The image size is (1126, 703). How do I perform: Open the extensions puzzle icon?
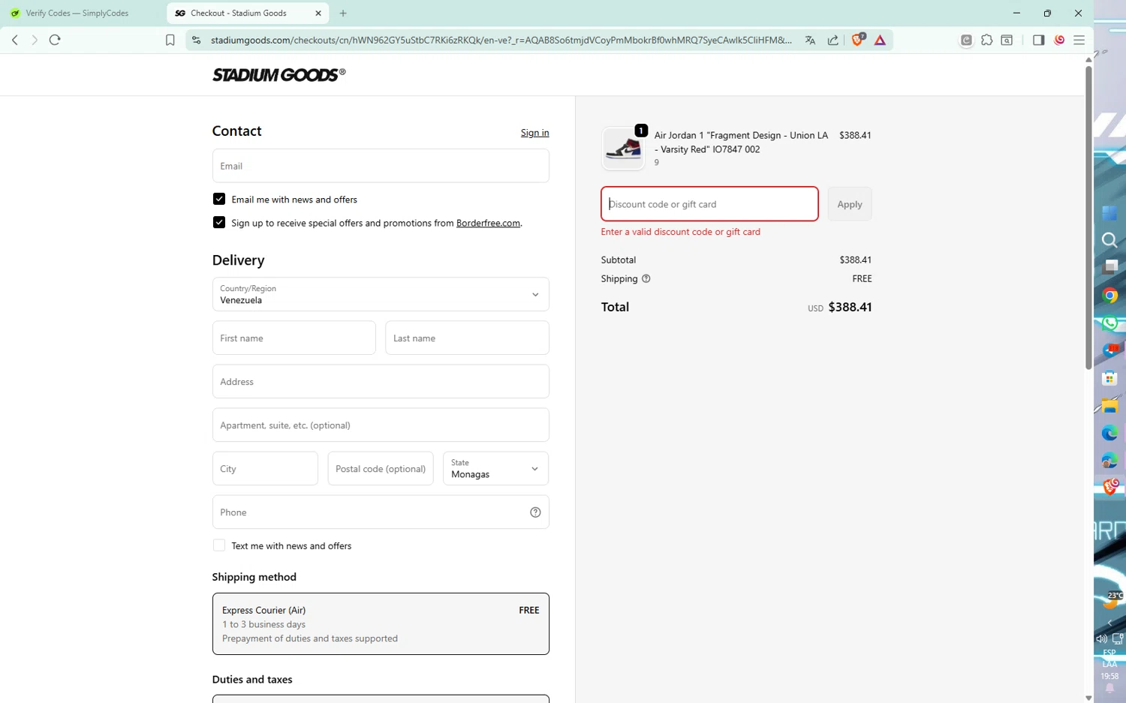click(986, 40)
